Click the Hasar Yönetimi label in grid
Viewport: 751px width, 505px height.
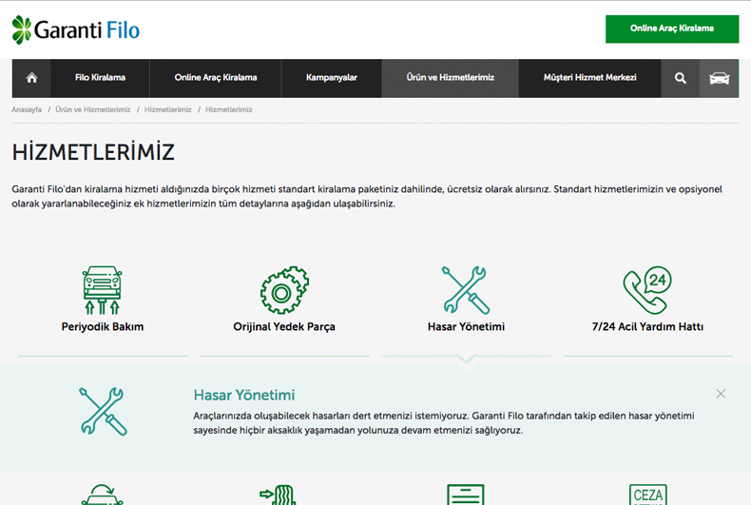coord(466,327)
